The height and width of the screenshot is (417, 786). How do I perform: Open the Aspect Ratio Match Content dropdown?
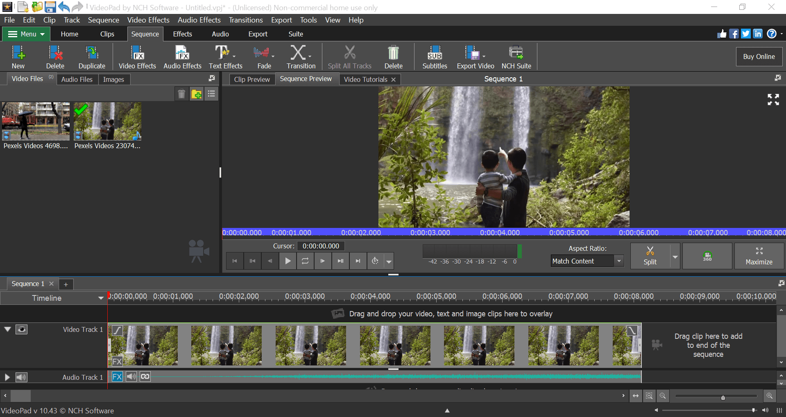click(x=587, y=261)
